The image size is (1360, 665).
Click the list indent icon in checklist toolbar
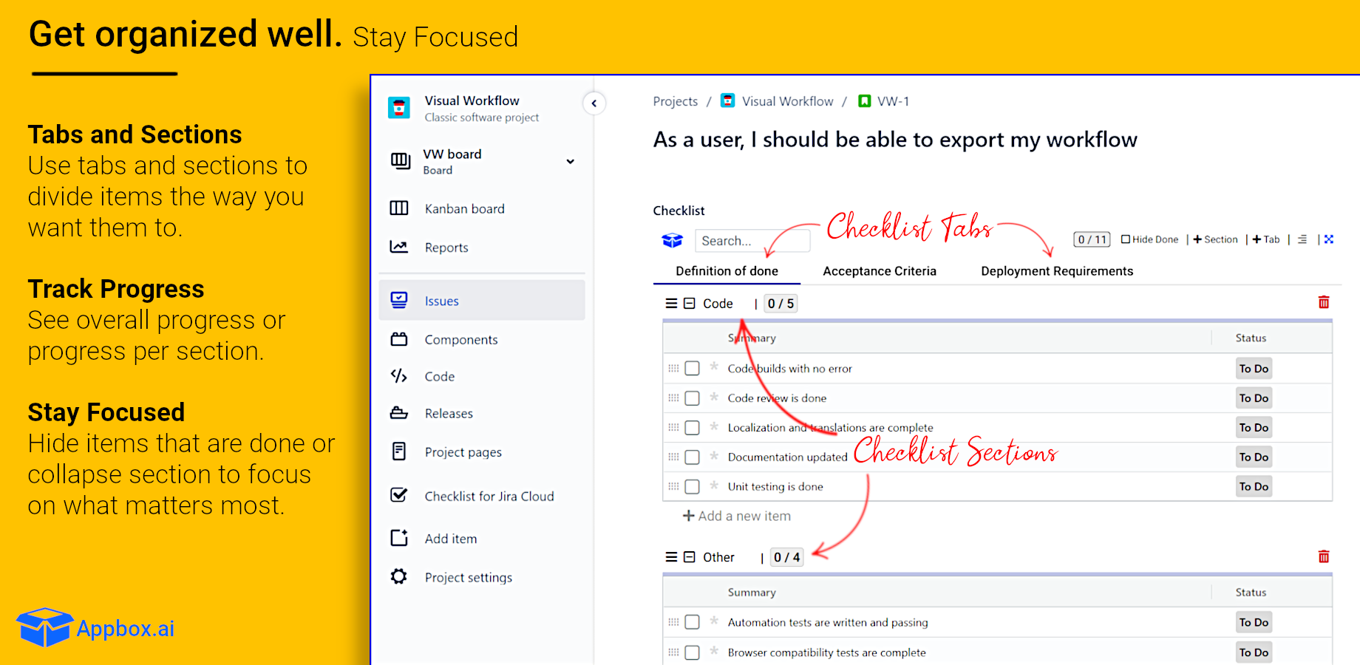click(x=1302, y=239)
